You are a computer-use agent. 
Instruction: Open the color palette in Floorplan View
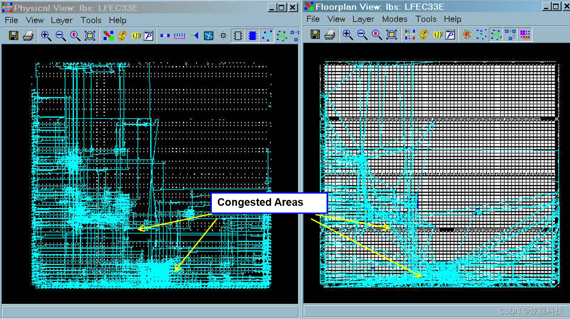click(x=424, y=35)
